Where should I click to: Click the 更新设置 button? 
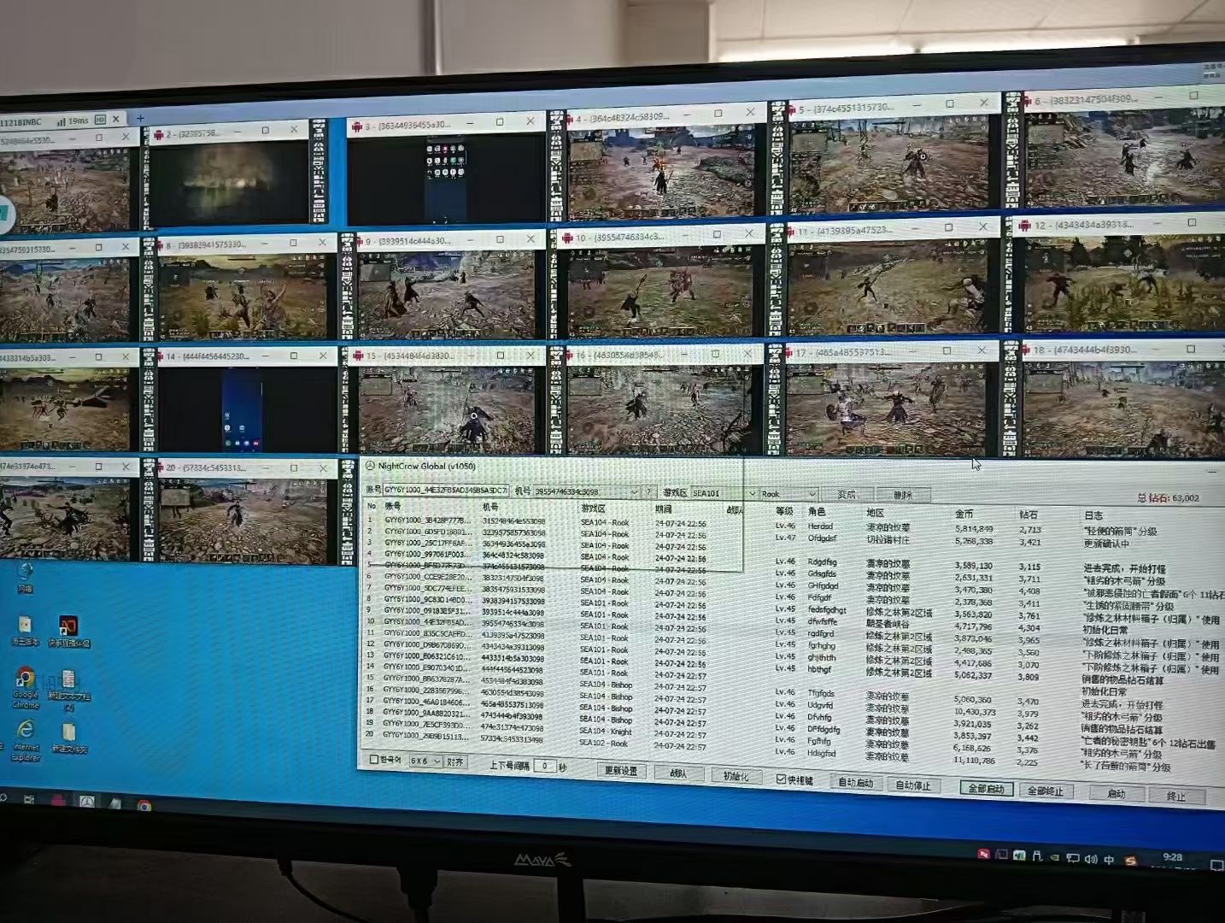coord(620,770)
